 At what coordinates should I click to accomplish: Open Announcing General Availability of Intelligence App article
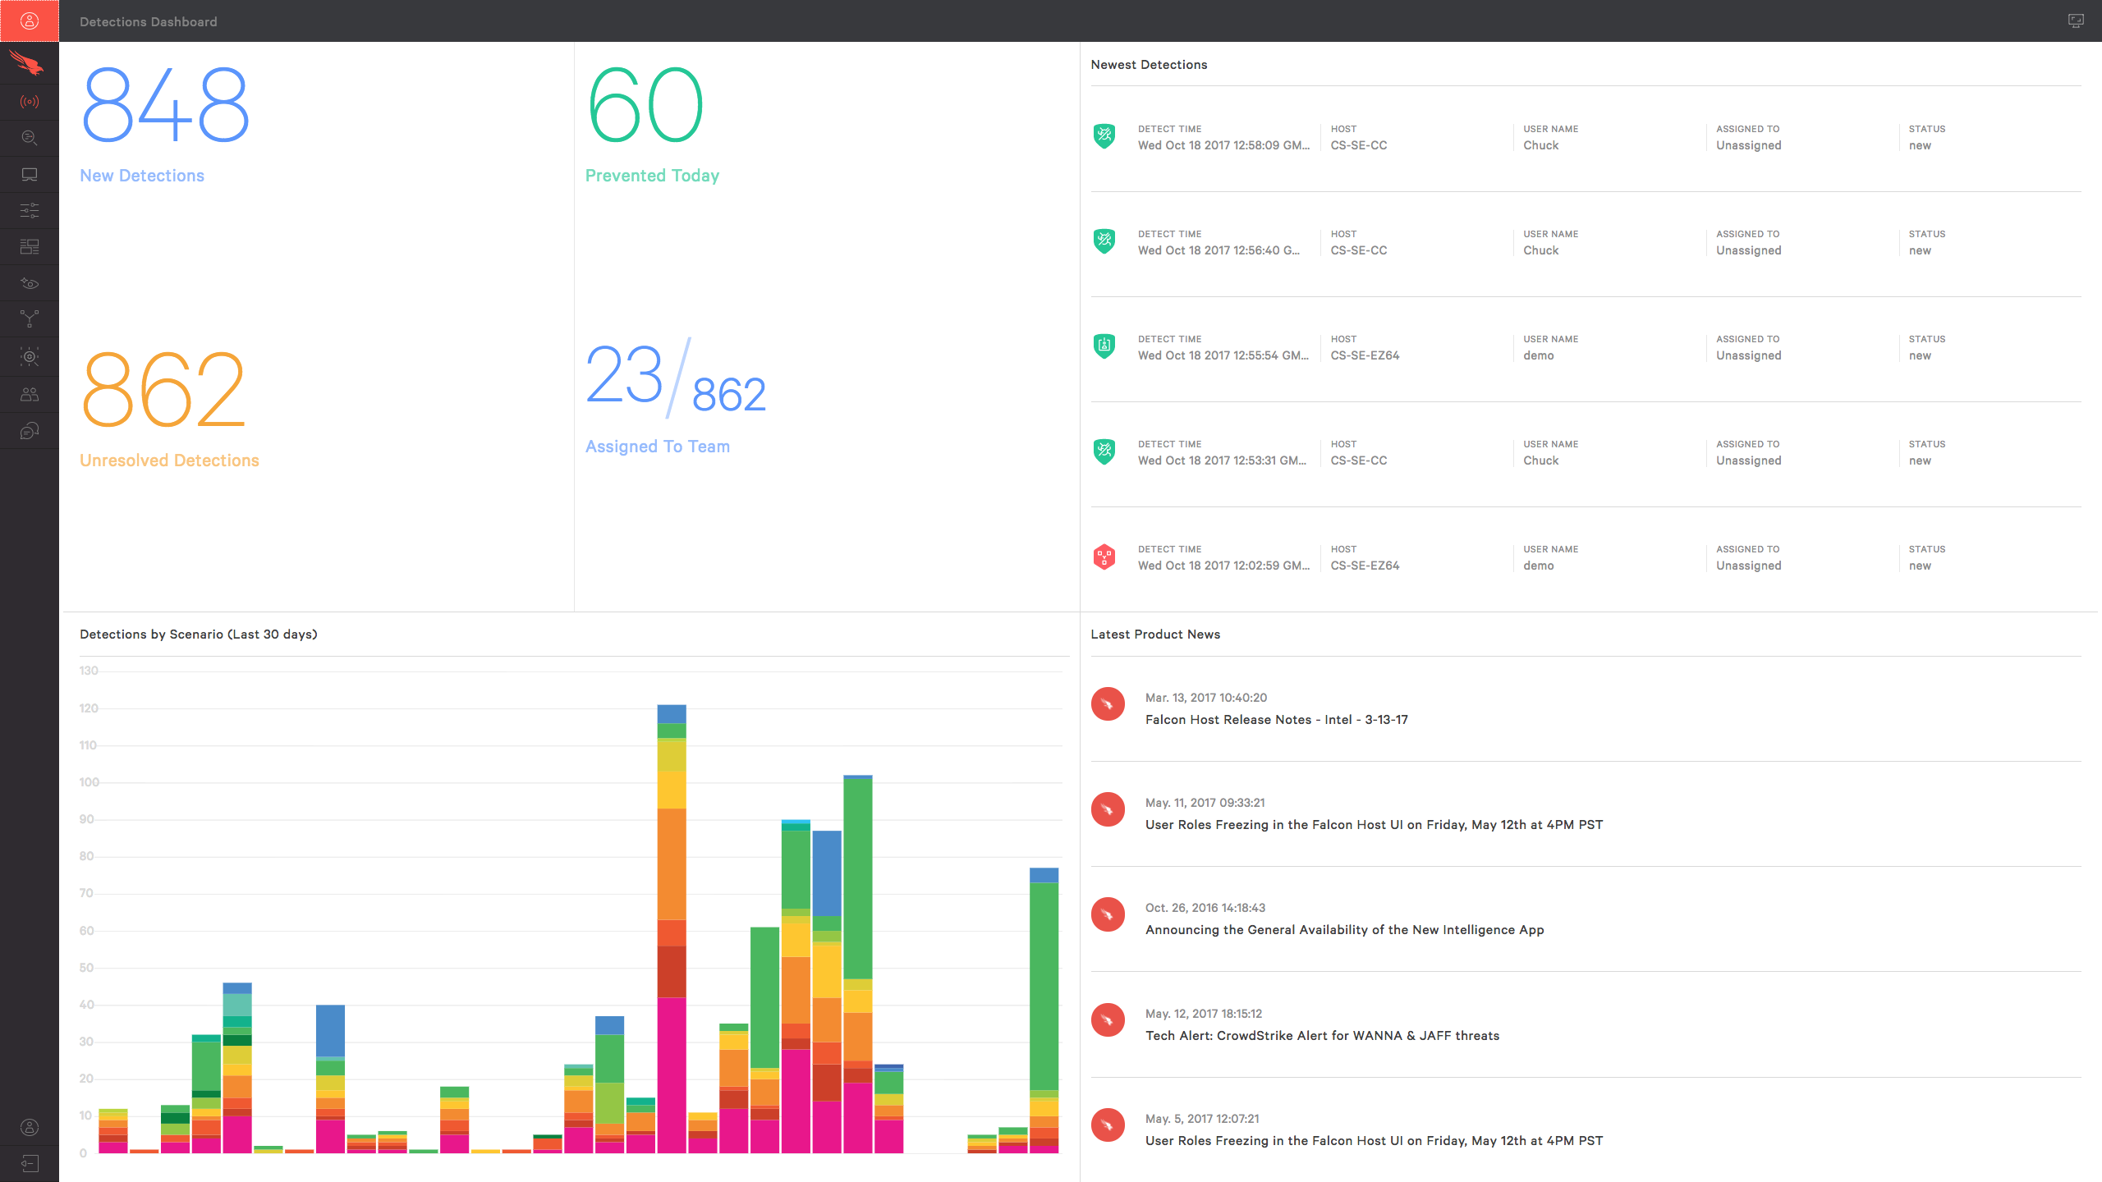coord(1345,930)
